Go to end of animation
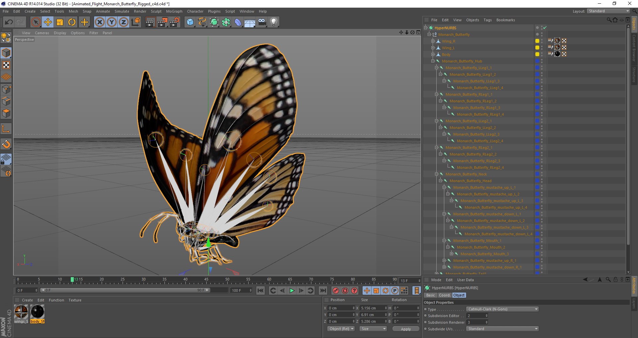 click(x=323, y=290)
